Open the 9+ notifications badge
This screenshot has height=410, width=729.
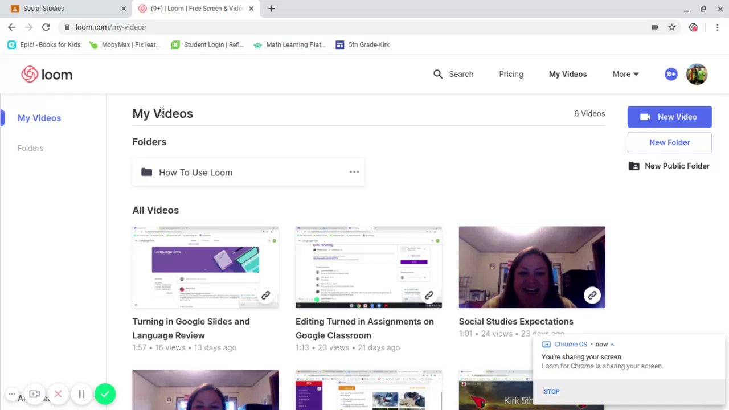click(671, 74)
